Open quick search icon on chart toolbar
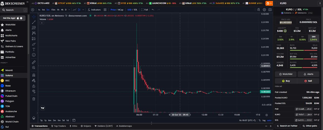 pyautogui.click(x=258, y=9)
